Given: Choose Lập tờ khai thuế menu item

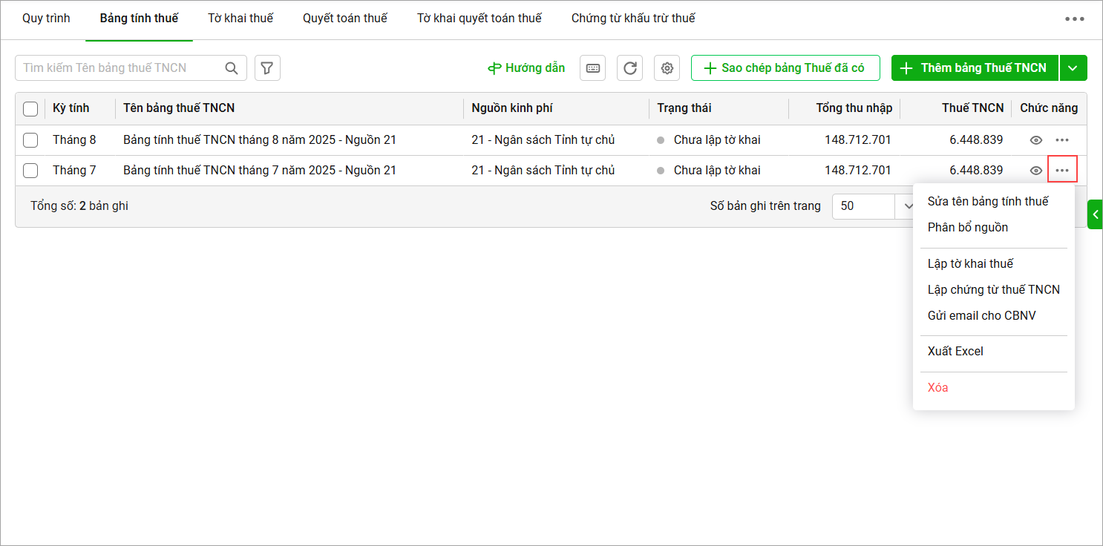Looking at the screenshot, I should point(970,263).
